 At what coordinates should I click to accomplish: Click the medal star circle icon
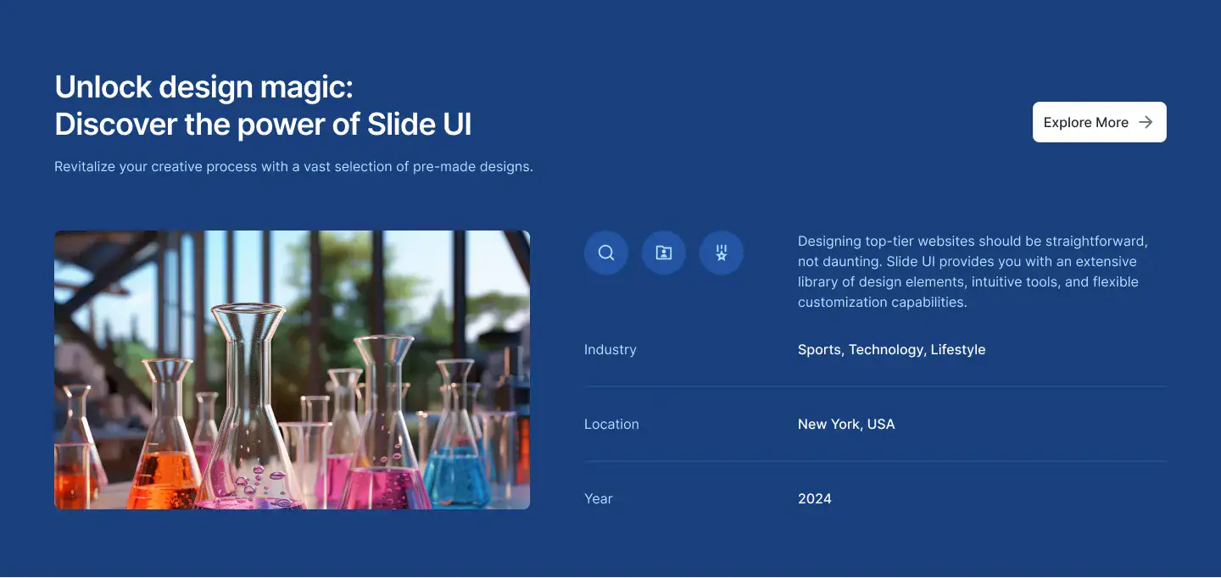click(722, 253)
